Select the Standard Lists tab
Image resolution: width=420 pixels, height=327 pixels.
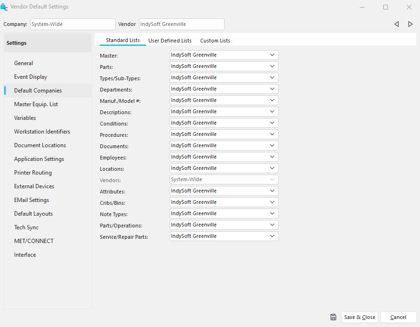coord(122,40)
